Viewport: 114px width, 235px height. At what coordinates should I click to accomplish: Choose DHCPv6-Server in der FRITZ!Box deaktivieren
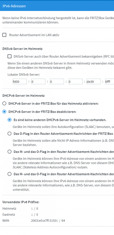click(x=4, y=112)
